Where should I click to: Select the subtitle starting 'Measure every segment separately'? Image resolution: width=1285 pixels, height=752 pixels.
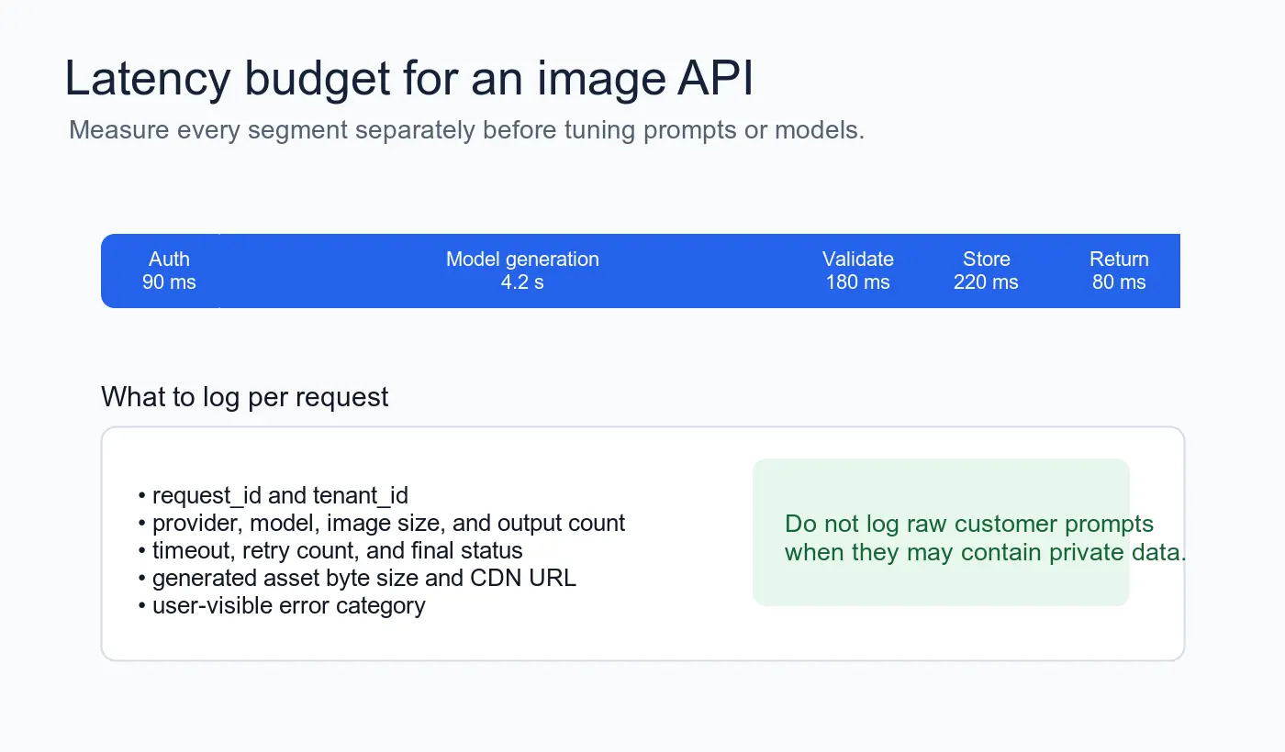coord(467,130)
